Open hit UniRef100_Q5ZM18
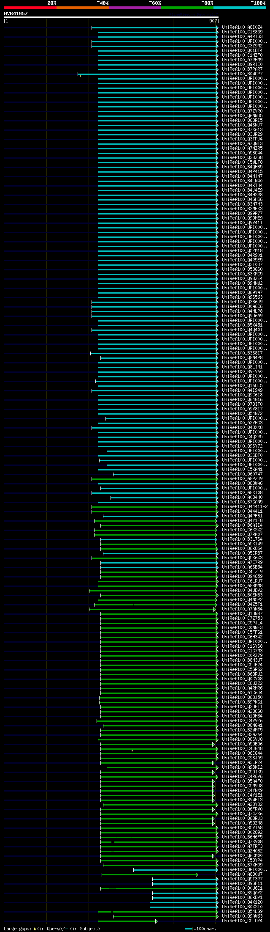The height and width of the screenshot is (932, 270). [x=242, y=251]
